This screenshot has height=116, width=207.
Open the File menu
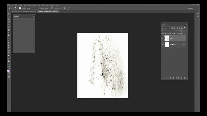(12, 5)
